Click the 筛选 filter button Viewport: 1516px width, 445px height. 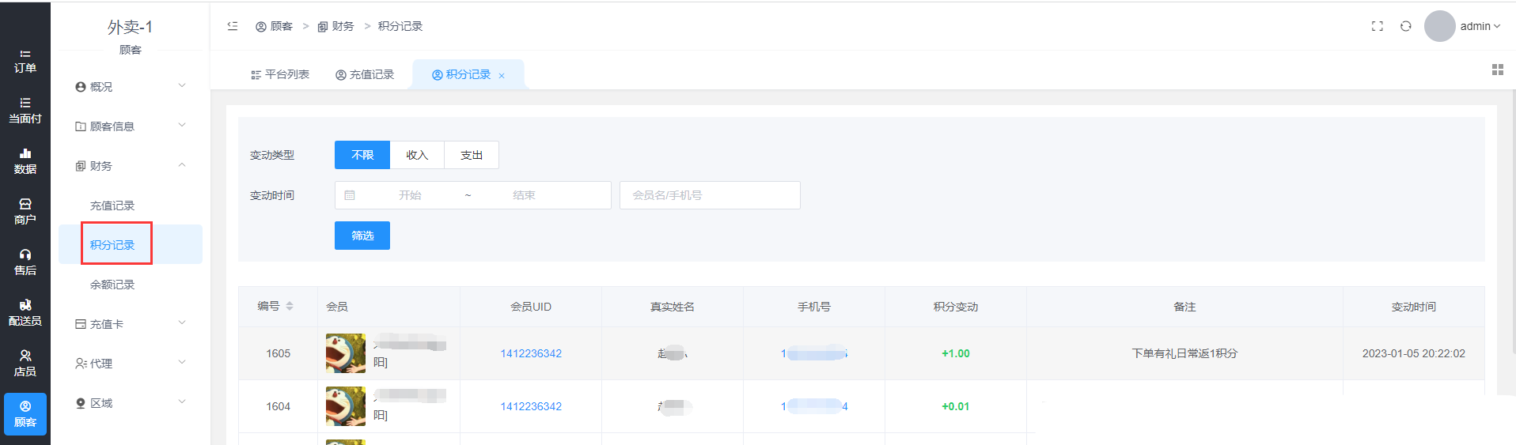click(x=362, y=236)
